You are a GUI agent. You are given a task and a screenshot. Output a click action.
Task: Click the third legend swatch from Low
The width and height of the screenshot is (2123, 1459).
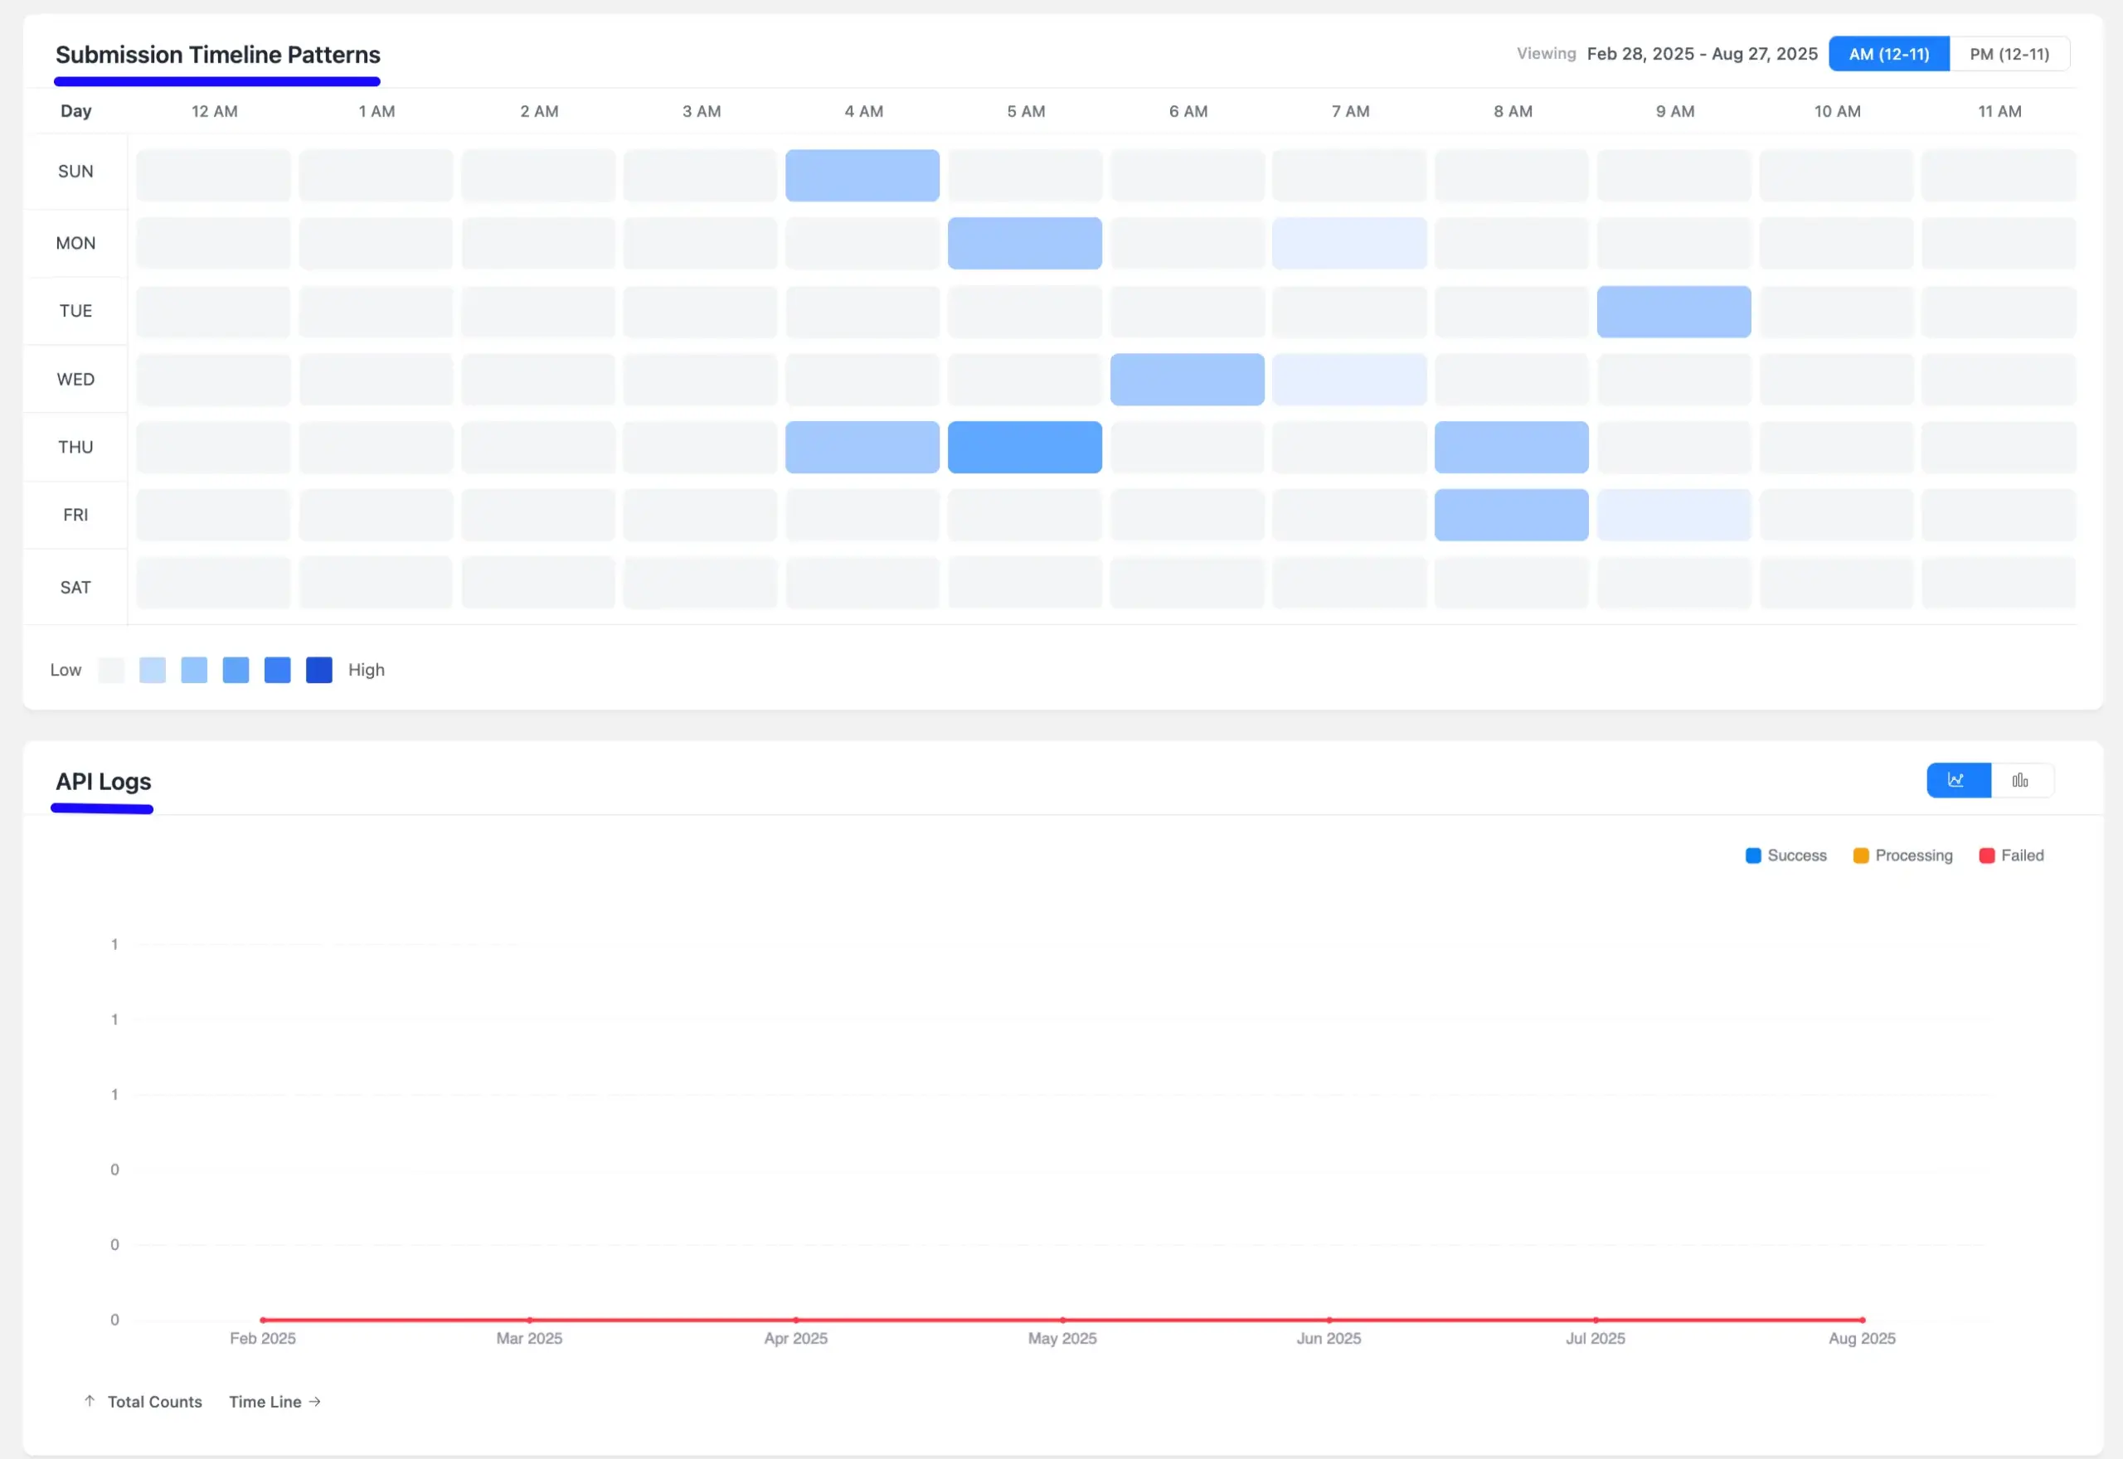[194, 670]
